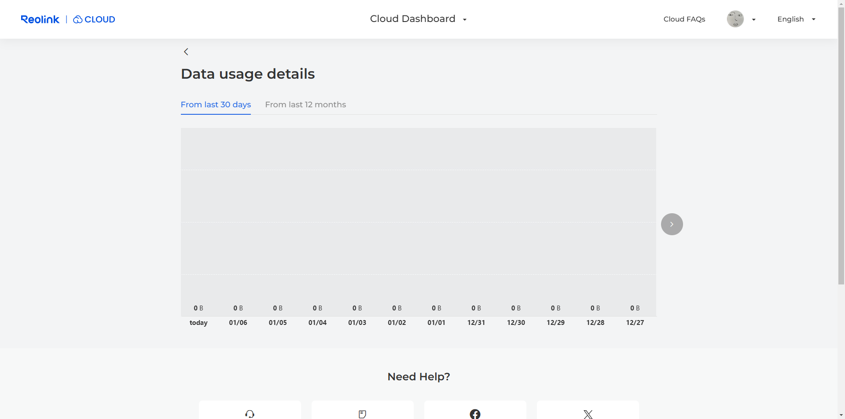Click the 01/05 date label

coord(278,323)
